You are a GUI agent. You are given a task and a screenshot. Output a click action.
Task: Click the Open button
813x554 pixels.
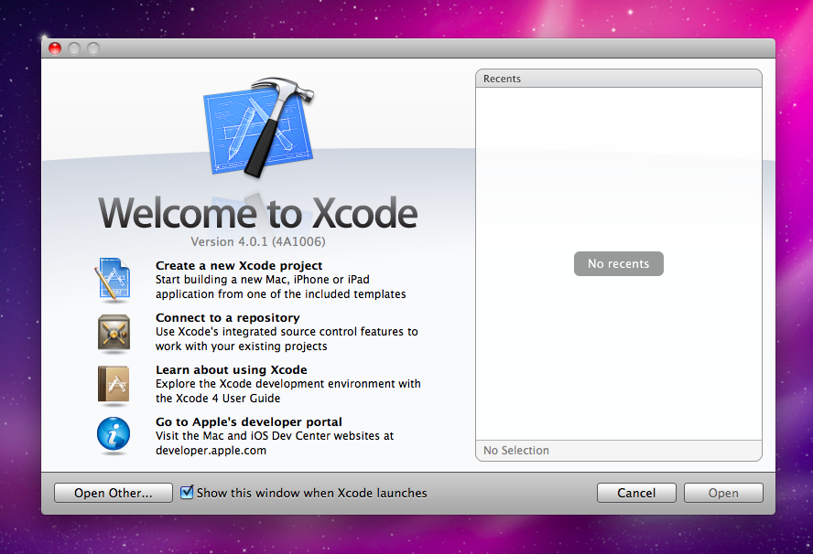coord(723,493)
